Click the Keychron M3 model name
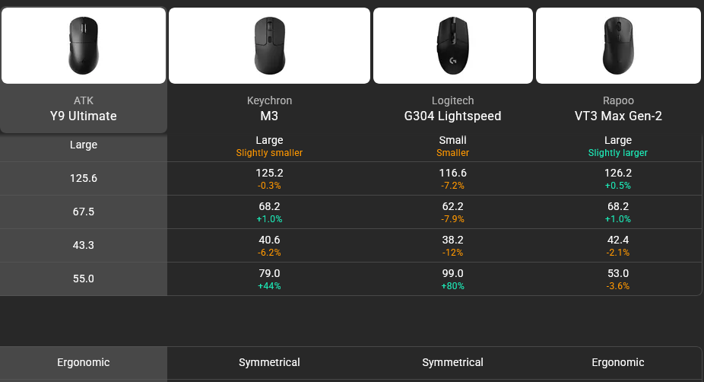The image size is (704, 382). click(269, 116)
